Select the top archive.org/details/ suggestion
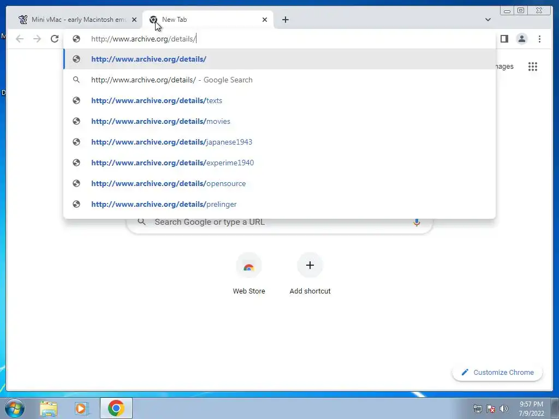The height and width of the screenshot is (419, 559). pyautogui.click(x=280, y=59)
